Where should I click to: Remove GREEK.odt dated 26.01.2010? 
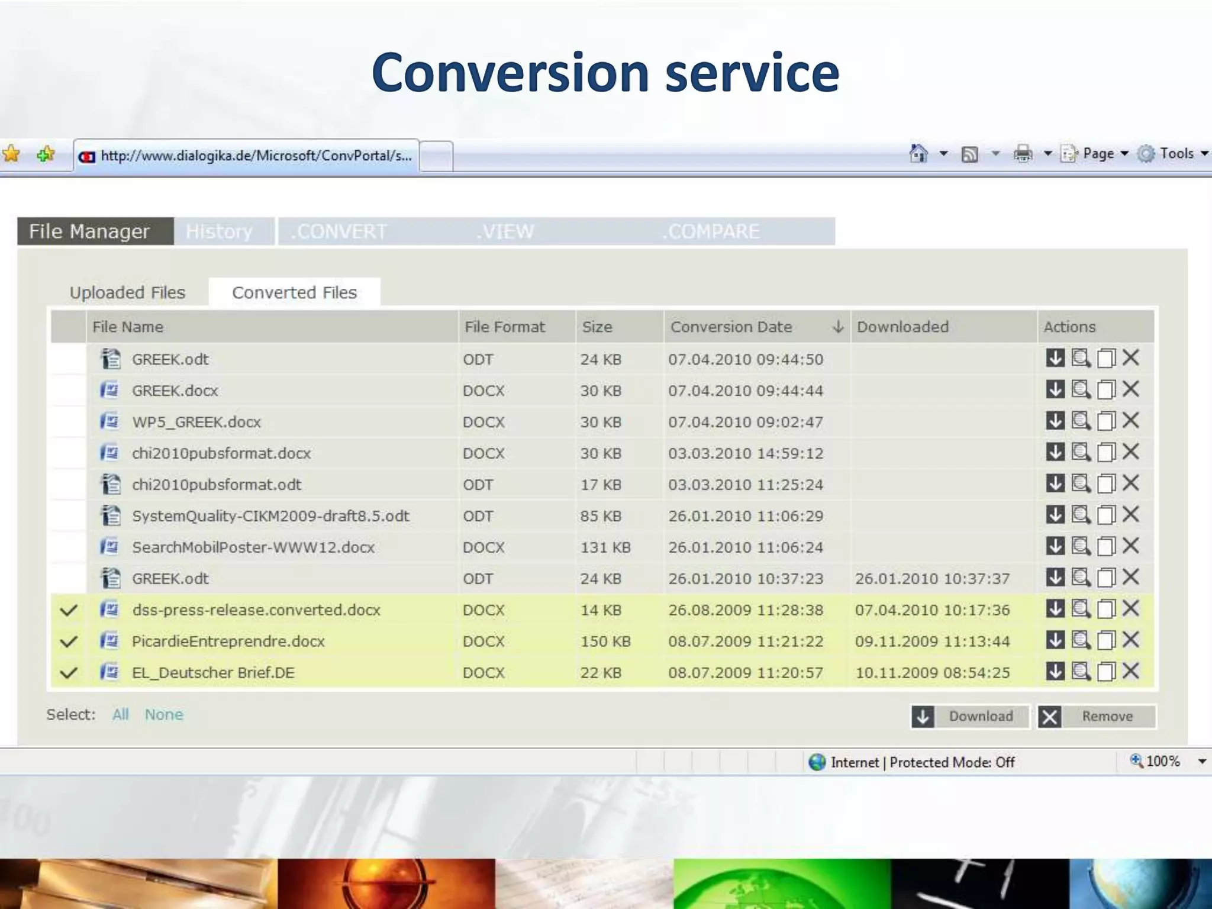click(x=1131, y=577)
